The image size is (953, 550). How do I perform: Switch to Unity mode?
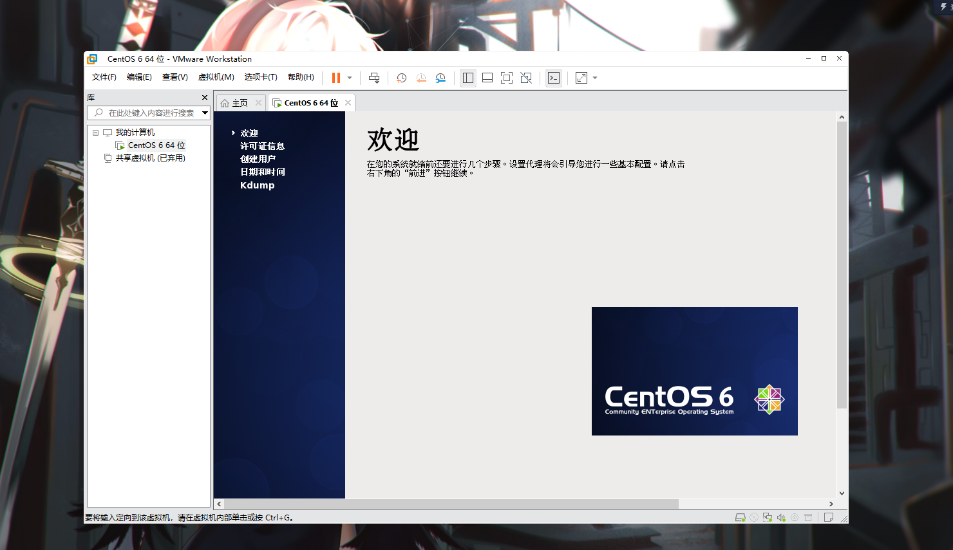click(x=526, y=78)
